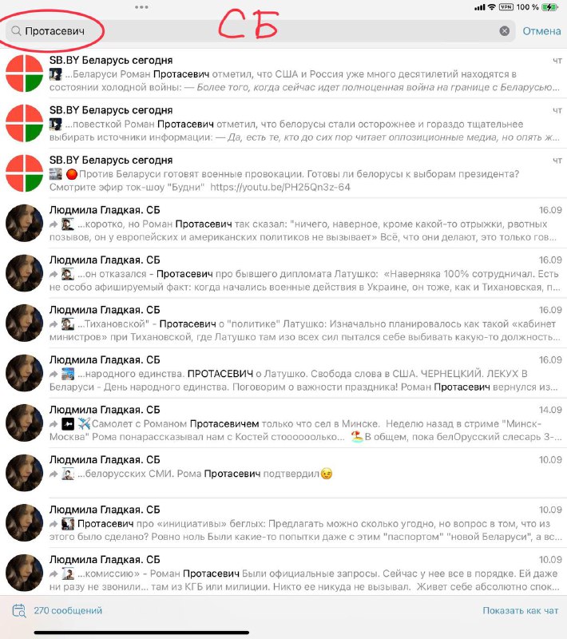
Task: Tap the three-dot multitasking icon at top
Action: point(141,7)
